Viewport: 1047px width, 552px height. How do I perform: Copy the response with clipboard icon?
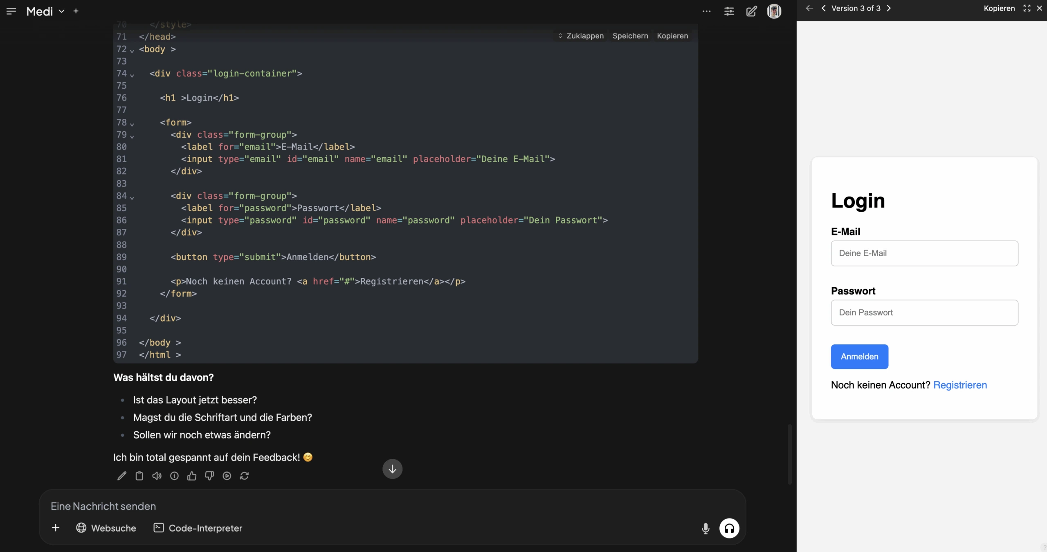point(139,476)
